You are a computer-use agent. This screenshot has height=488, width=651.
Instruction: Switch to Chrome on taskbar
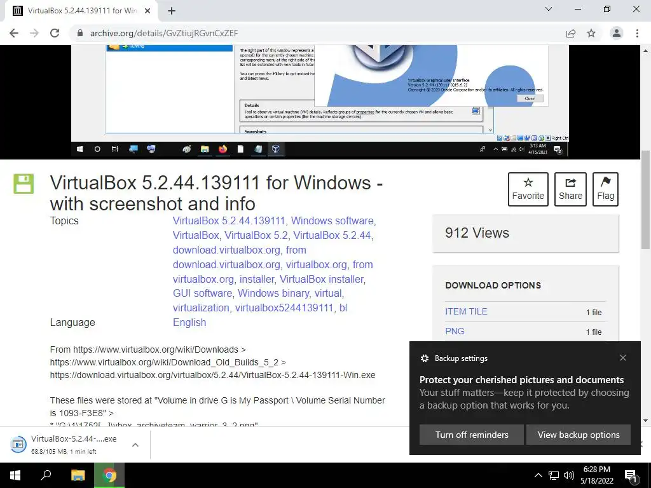(109, 475)
